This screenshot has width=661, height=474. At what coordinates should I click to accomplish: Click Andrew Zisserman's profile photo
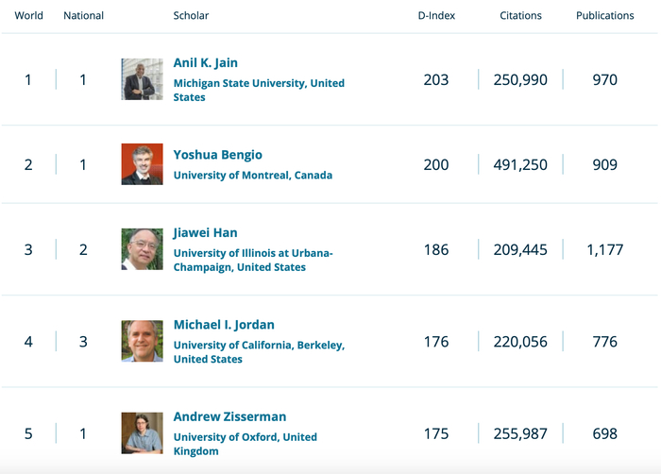tap(142, 433)
